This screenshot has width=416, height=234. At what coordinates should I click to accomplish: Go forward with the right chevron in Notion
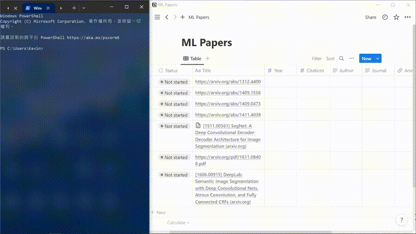175,17
